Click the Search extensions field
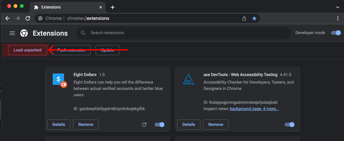The image size is (344, 141). coord(184,33)
